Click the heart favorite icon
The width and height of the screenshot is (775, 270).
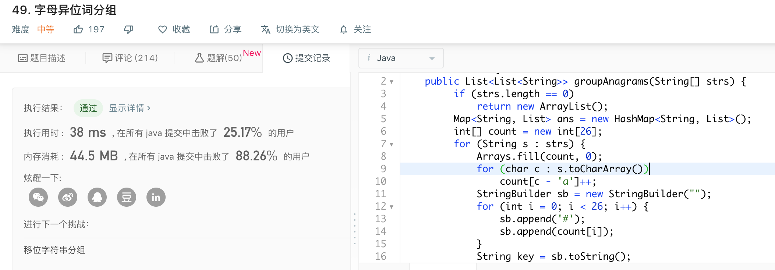pos(162,29)
